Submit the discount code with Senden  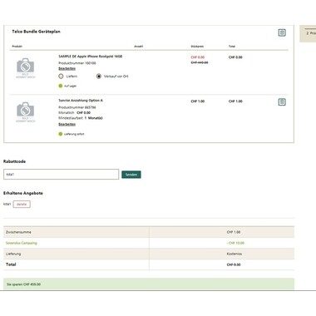(x=131, y=175)
